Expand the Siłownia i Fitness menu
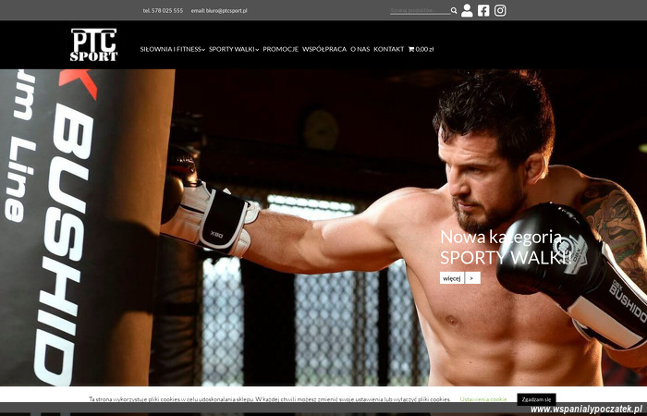Image resolution: width=647 pixels, height=416 pixels. coord(173,49)
